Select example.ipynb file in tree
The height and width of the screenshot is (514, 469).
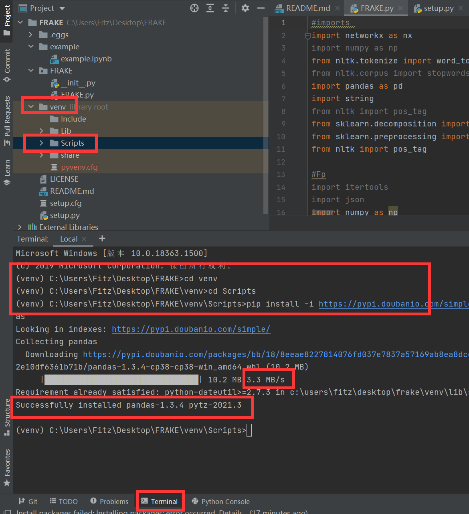(x=81, y=59)
